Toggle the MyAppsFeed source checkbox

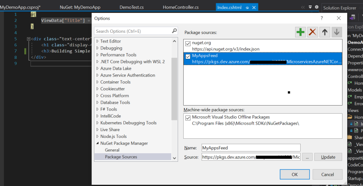click(188, 56)
